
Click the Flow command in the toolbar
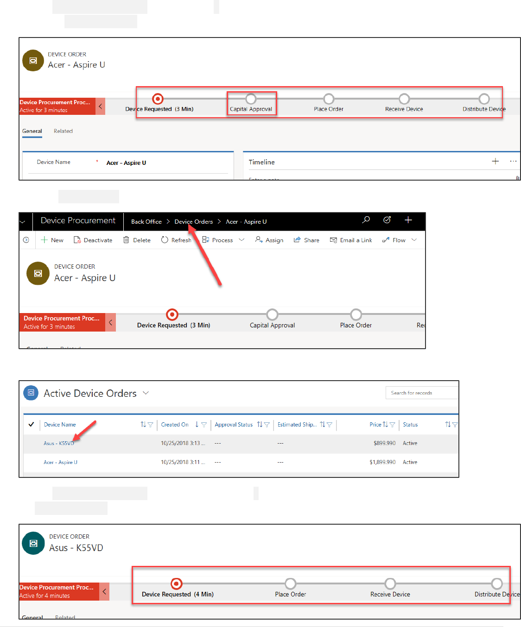tap(394, 240)
